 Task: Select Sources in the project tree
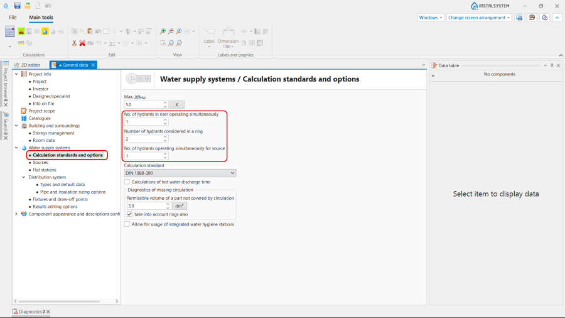pyautogui.click(x=40, y=162)
